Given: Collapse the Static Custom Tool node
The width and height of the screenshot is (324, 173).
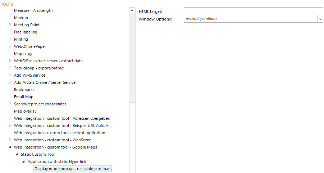Looking at the screenshot, I should coord(17,154).
